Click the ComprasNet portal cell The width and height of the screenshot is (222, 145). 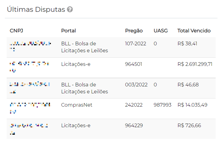pyautogui.click(x=77, y=105)
